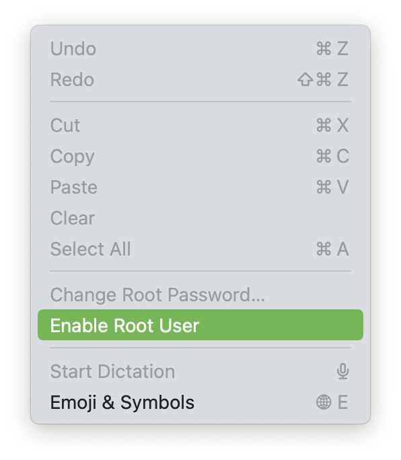Click the globe icon next to Emoji & Symbols
401x460 pixels.
click(324, 402)
